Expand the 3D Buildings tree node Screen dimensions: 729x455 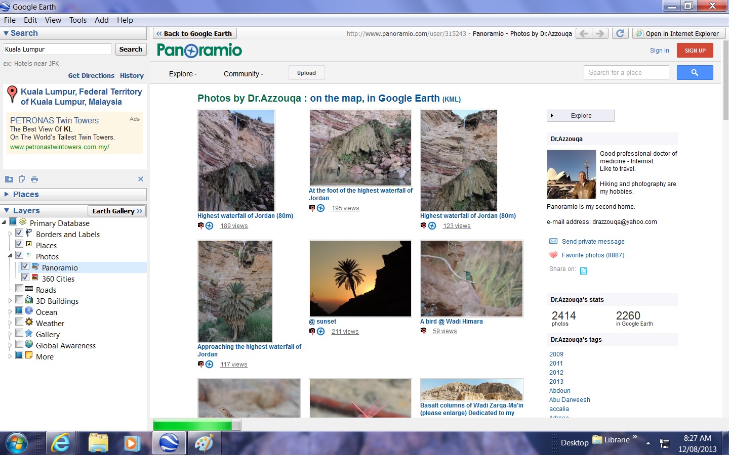coord(10,301)
